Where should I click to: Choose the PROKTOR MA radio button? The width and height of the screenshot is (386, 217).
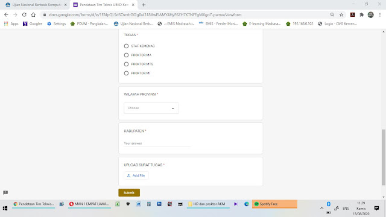pyautogui.click(x=126, y=55)
